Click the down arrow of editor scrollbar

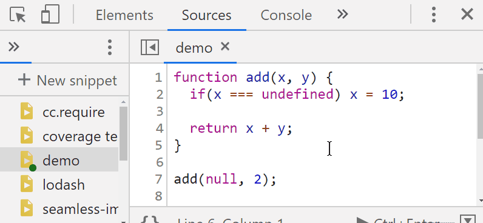480,201
